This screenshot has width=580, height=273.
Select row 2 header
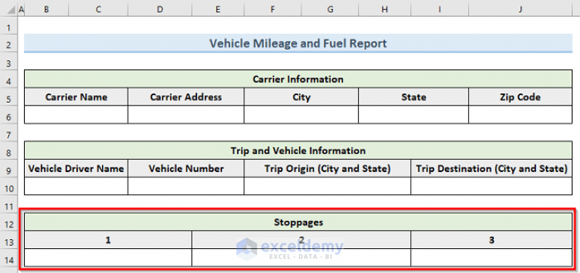coord(9,43)
